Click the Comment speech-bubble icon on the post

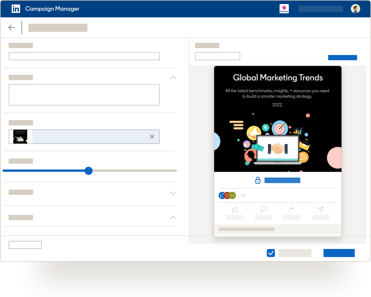(263, 209)
